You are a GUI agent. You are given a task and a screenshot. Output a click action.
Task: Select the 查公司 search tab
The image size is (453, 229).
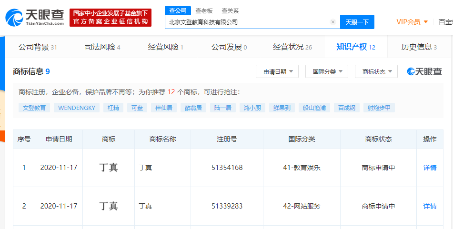[x=178, y=10]
